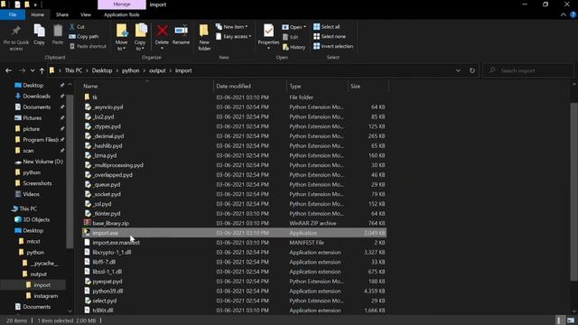Open New Volume (D:) in sidebar

pos(42,162)
